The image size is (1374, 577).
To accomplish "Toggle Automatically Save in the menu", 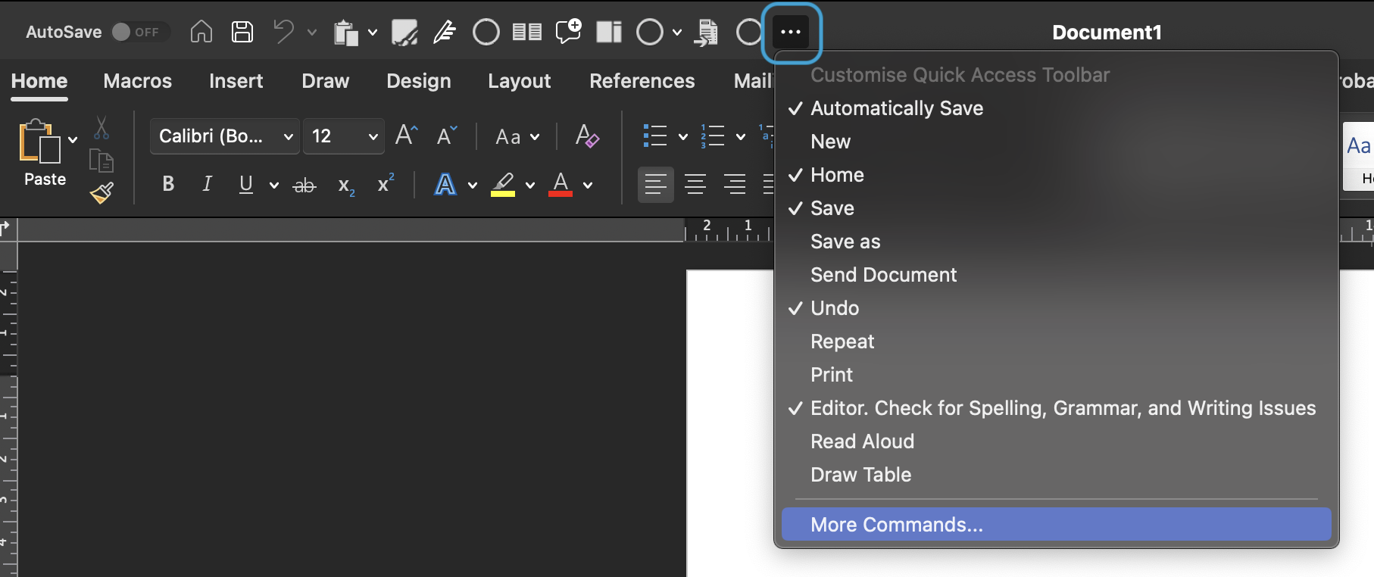I will [x=1057, y=108].
